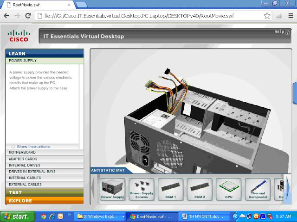The image size is (297, 222).
Task: Switch to RootMovie.swf taskbar button
Action: 152,216
